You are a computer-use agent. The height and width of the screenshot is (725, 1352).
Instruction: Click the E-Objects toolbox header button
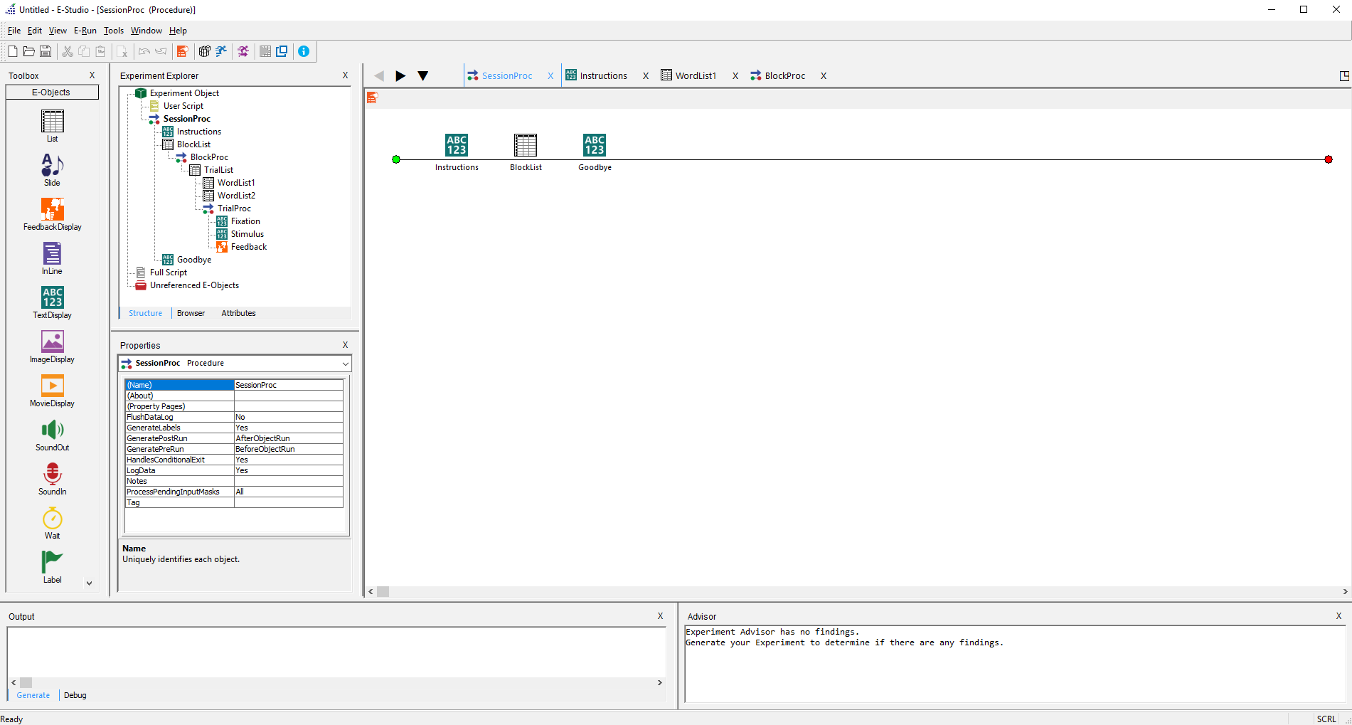[x=52, y=92]
